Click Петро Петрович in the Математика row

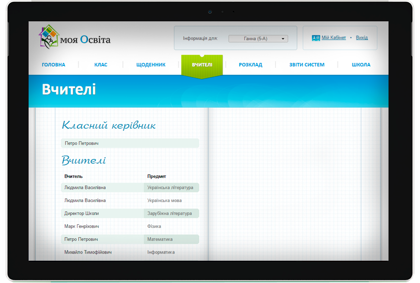click(x=81, y=239)
